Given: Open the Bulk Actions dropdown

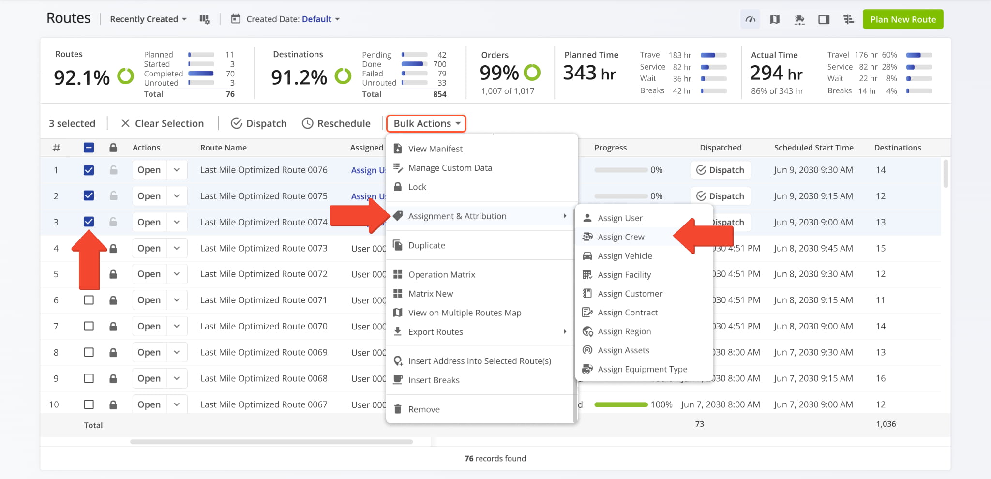Looking at the screenshot, I should tap(426, 123).
